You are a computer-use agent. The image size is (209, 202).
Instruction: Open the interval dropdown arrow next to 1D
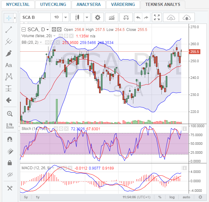[x=65, y=17]
